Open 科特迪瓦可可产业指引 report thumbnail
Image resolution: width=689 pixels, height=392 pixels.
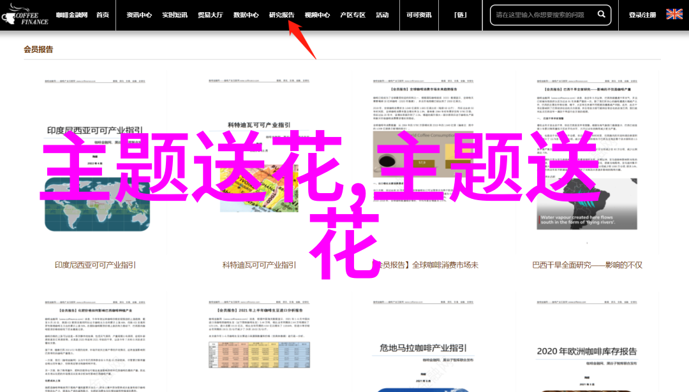pyautogui.click(x=259, y=163)
